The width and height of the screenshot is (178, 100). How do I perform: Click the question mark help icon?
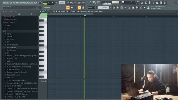(154, 3)
